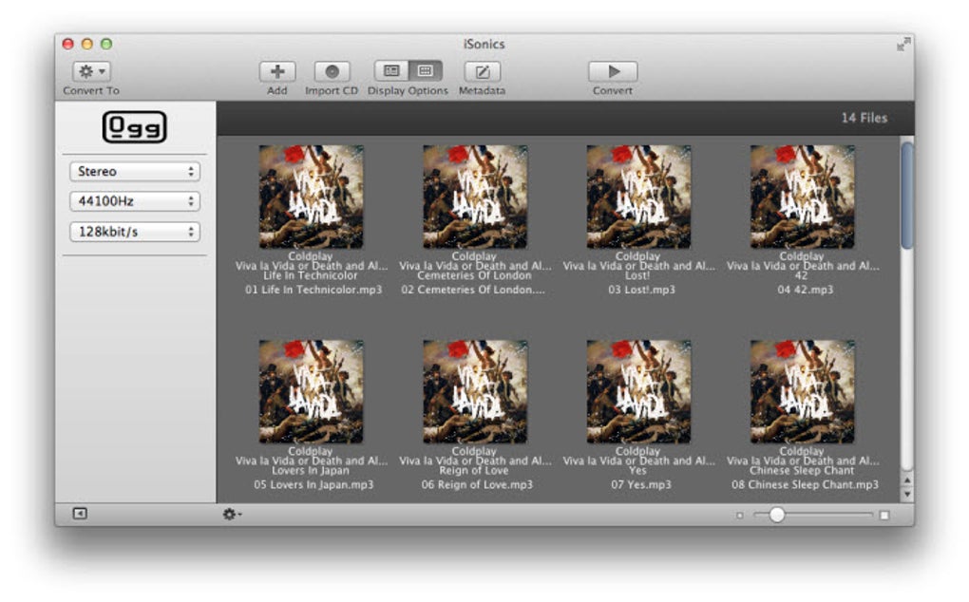Zoom the iSonics window with green button
This screenshot has width=969, height=602.
pyautogui.click(x=106, y=44)
